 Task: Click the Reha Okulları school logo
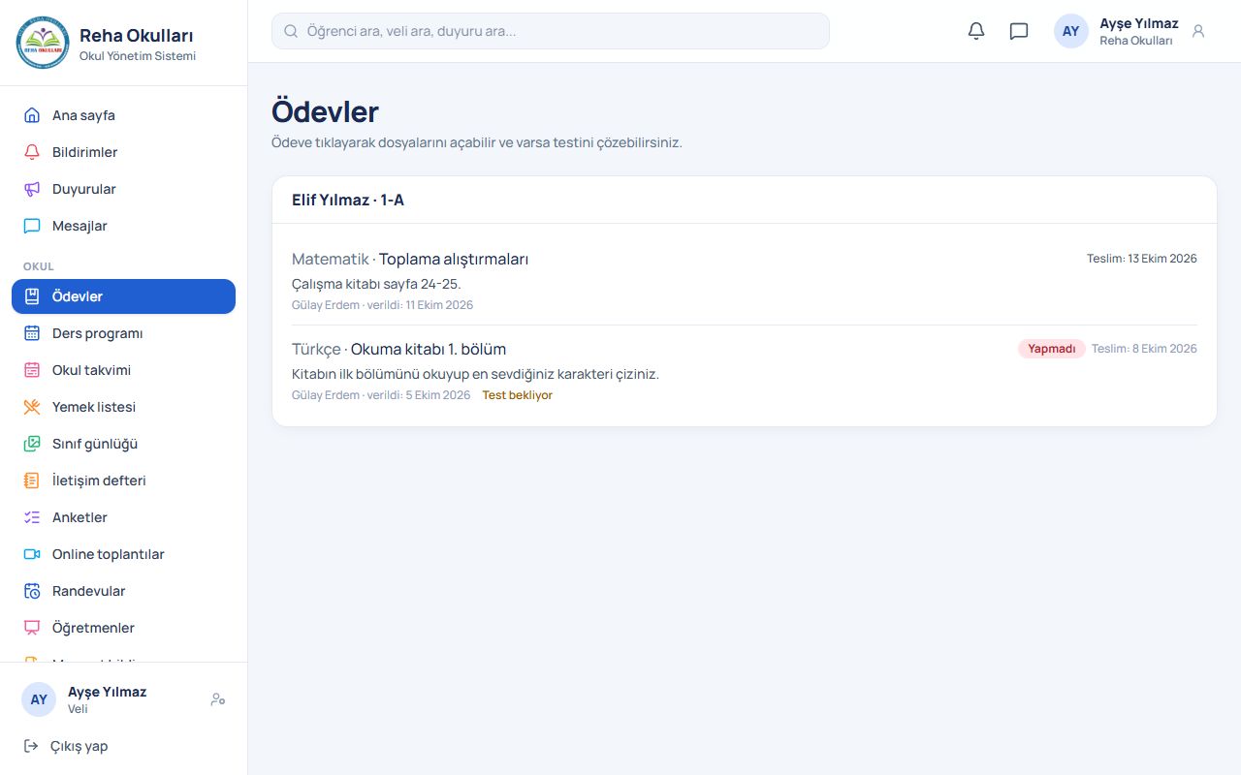click(x=43, y=43)
